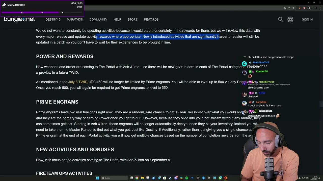323x181 pixels.
Task: Click the Cerca taskbar search field
Action: pos(115,178)
